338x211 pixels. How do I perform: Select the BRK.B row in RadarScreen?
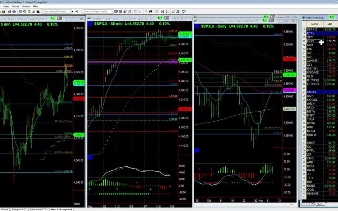320,135
